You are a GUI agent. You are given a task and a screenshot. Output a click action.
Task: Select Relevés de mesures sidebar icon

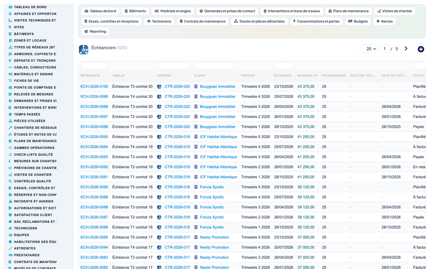(x=10, y=94)
